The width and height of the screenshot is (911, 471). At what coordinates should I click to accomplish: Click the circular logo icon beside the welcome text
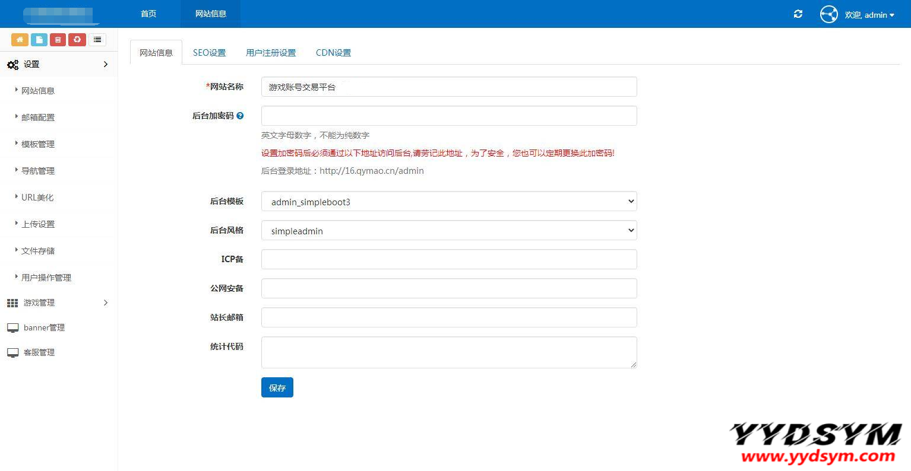pos(828,14)
